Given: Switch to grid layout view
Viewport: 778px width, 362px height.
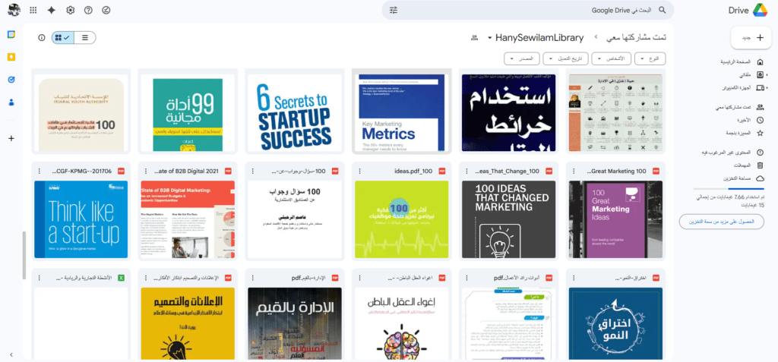Looking at the screenshot, I should (x=62, y=37).
